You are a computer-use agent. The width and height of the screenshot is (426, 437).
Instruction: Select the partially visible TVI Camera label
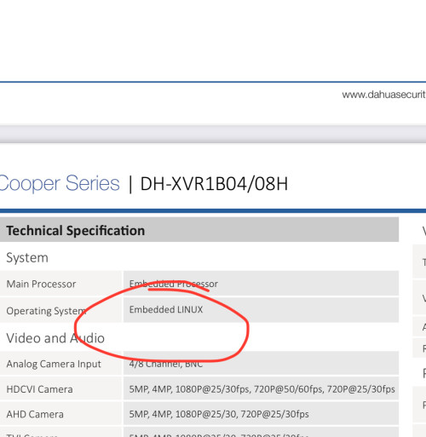(32, 435)
